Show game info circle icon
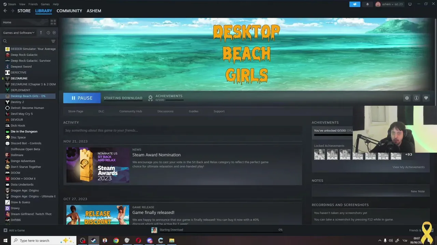Image resolution: width=437 pixels, height=245 pixels. 417,98
